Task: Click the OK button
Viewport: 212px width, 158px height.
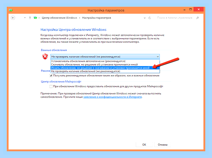Action: pos(144,145)
